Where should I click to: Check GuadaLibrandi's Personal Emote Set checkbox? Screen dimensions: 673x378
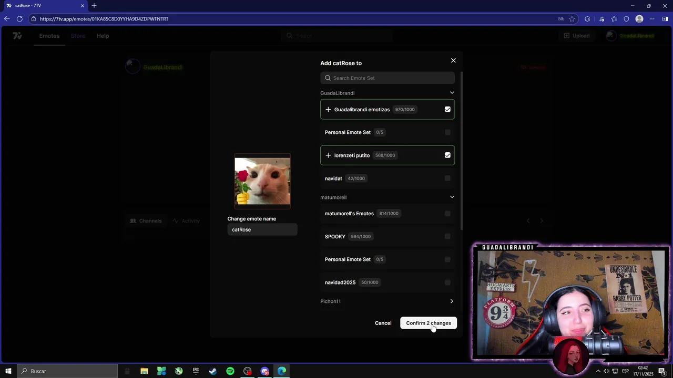tap(447, 132)
